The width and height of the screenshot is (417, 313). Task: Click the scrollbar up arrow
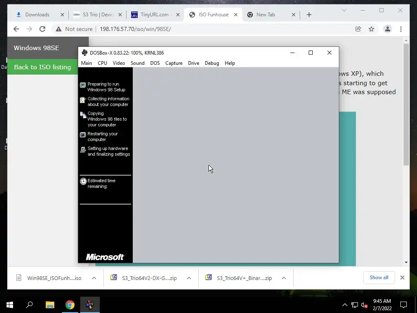[x=406, y=41]
